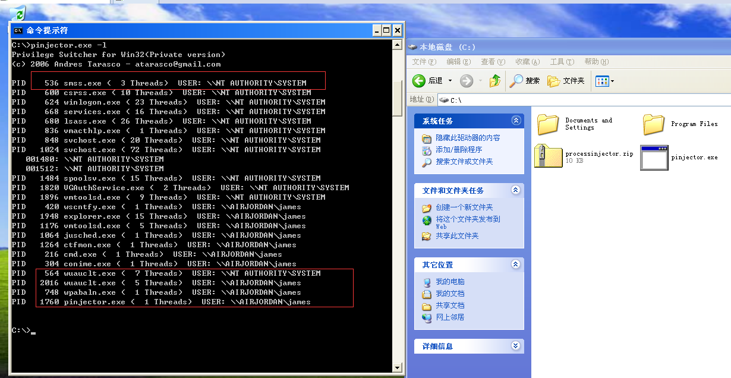Click the ctfmon.exe process line
This screenshot has width=731, height=378.
(x=155, y=245)
